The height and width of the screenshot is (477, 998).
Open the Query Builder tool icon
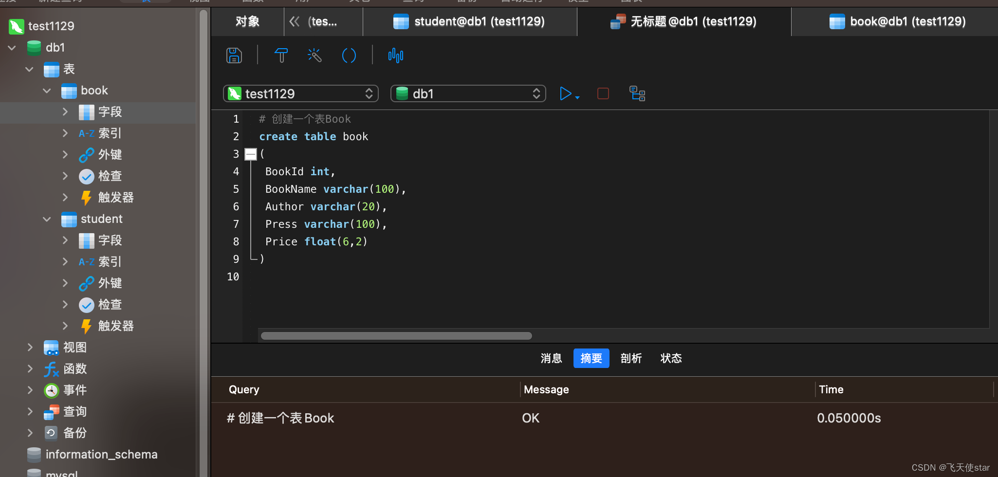coord(281,55)
